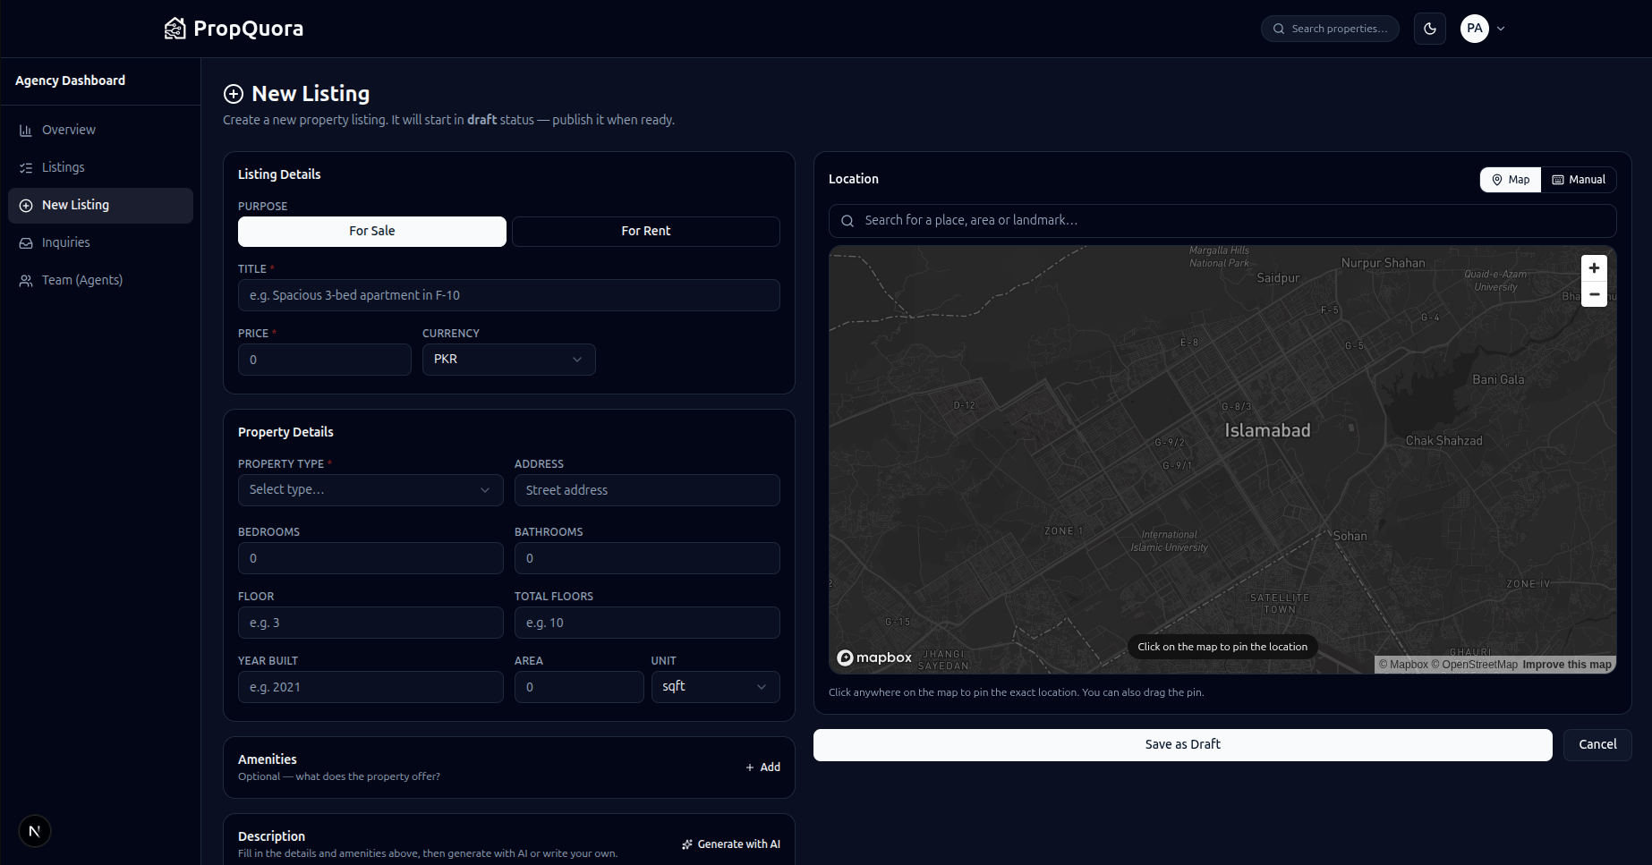The width and height of the screenshot is (1652, 865).
Task: Click the Agency Dashboard heading
Action: pyautogui.click(x=70, y=81)
